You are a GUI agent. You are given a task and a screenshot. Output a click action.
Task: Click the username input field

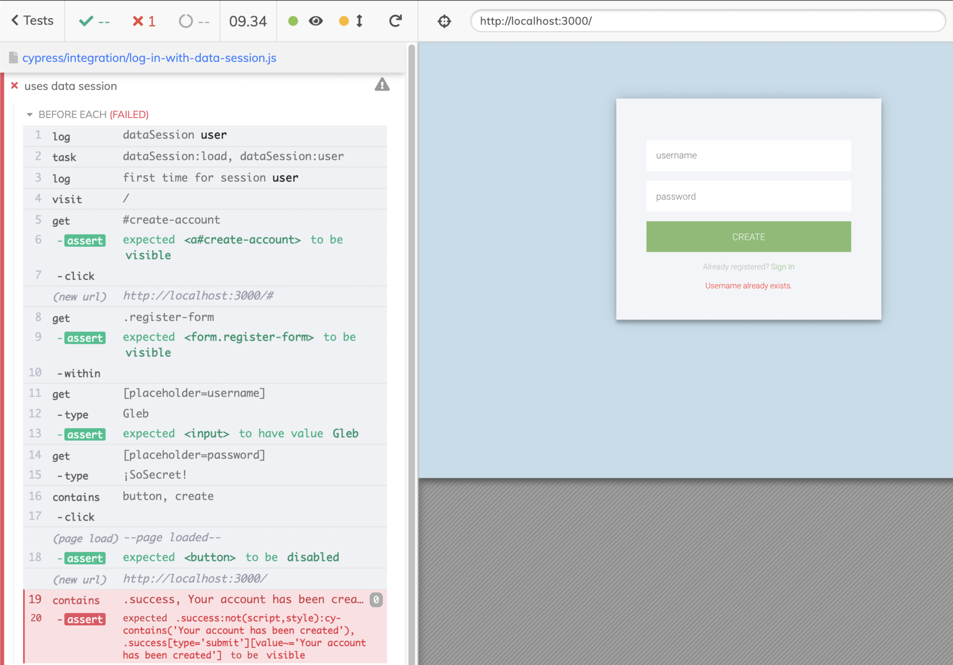(748, 156)
